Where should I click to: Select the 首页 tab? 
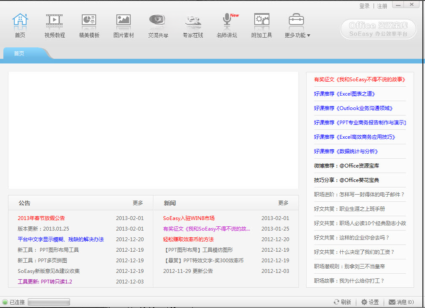[19, 53]
